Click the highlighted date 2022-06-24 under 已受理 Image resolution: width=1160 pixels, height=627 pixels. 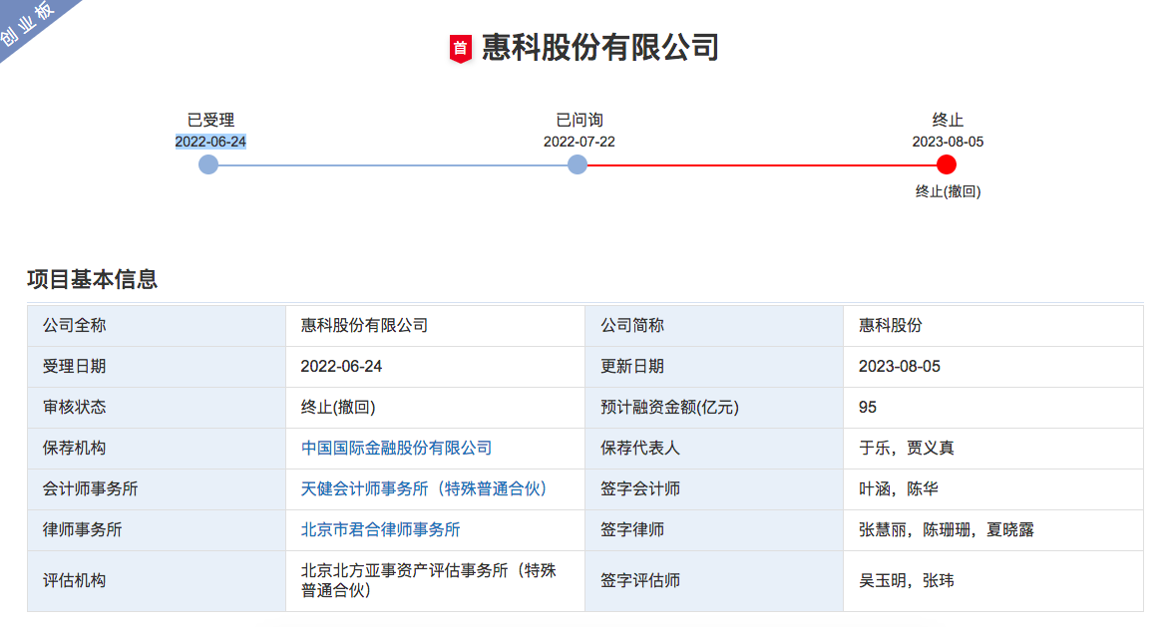pos(210,142)
